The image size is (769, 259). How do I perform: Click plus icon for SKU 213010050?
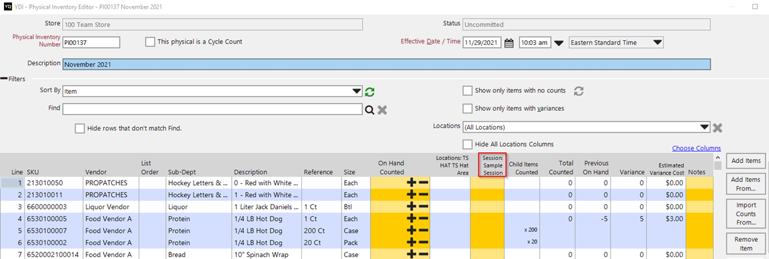pyautogui.click(x=412, y=183)
